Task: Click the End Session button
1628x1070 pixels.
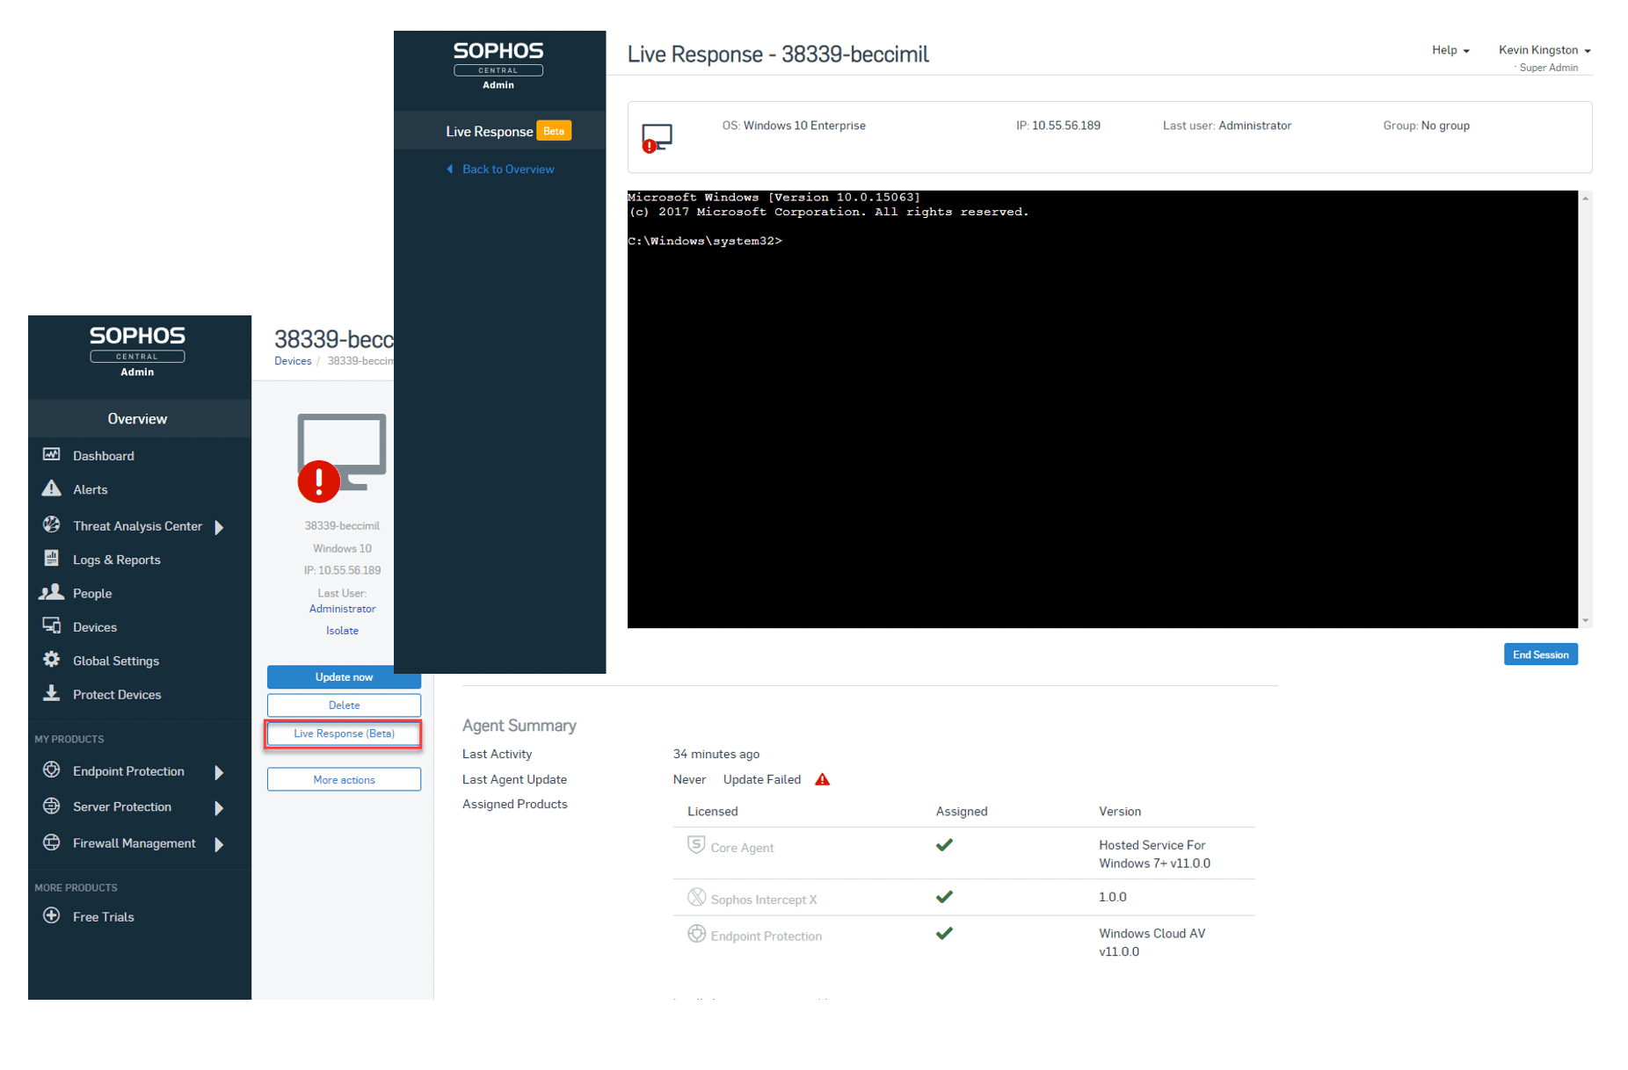Action: click(x=1540, y=654)
